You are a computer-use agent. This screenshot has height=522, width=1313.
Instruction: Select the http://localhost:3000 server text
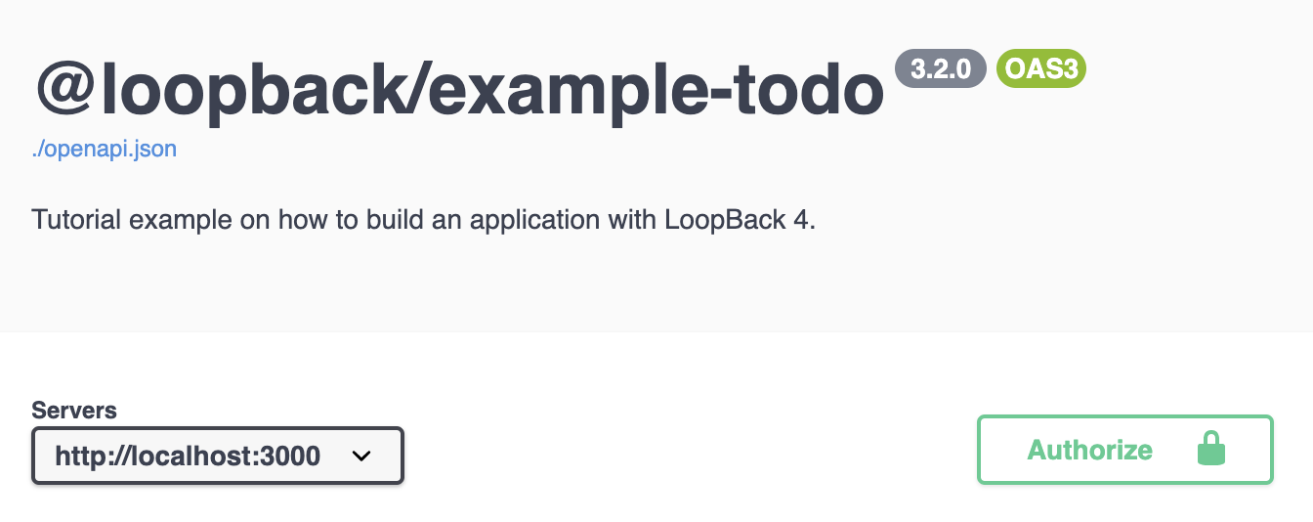(x=188, y=456)
